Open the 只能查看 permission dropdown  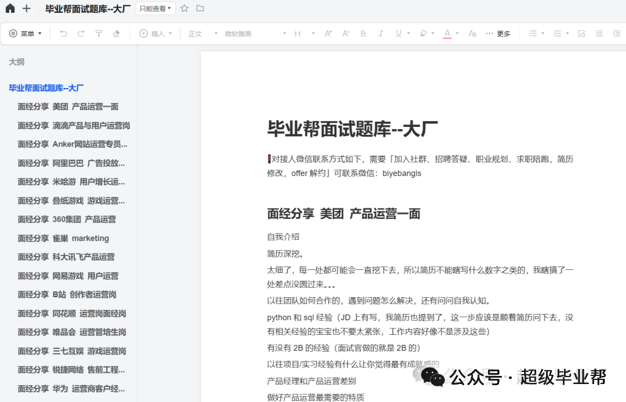point(155,8)
